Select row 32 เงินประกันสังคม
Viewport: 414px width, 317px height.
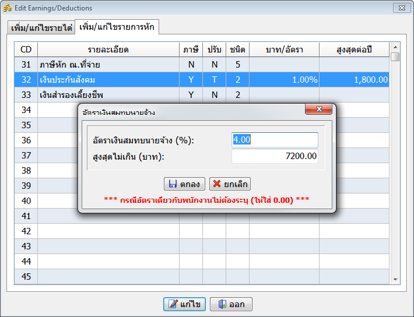(x=108, y=79)
